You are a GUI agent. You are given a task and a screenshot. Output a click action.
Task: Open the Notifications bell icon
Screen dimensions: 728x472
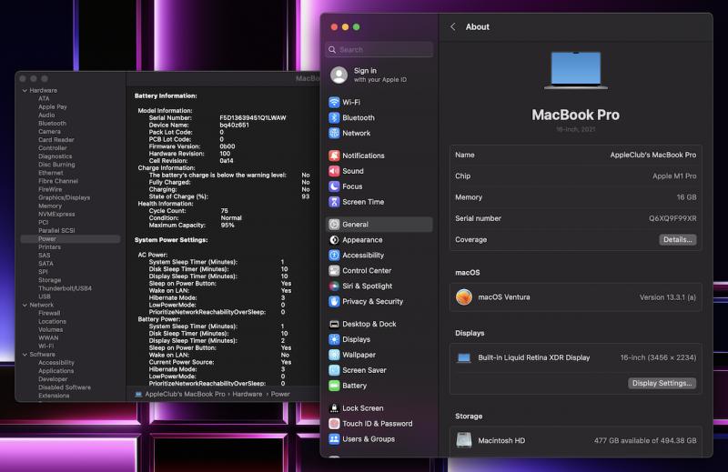334,156
